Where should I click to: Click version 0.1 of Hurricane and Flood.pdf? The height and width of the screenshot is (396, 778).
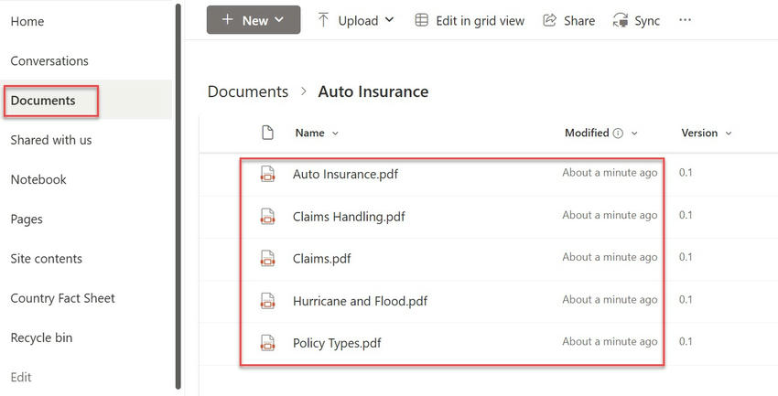686,299
